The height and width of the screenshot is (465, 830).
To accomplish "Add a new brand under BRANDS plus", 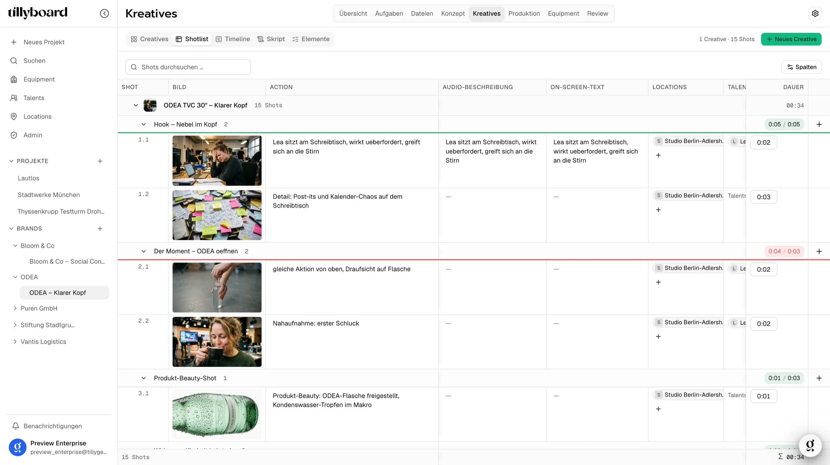I will click(100, 229).
